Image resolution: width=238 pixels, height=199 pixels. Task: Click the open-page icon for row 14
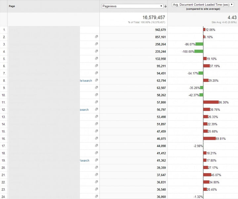(x=97, y=124)
